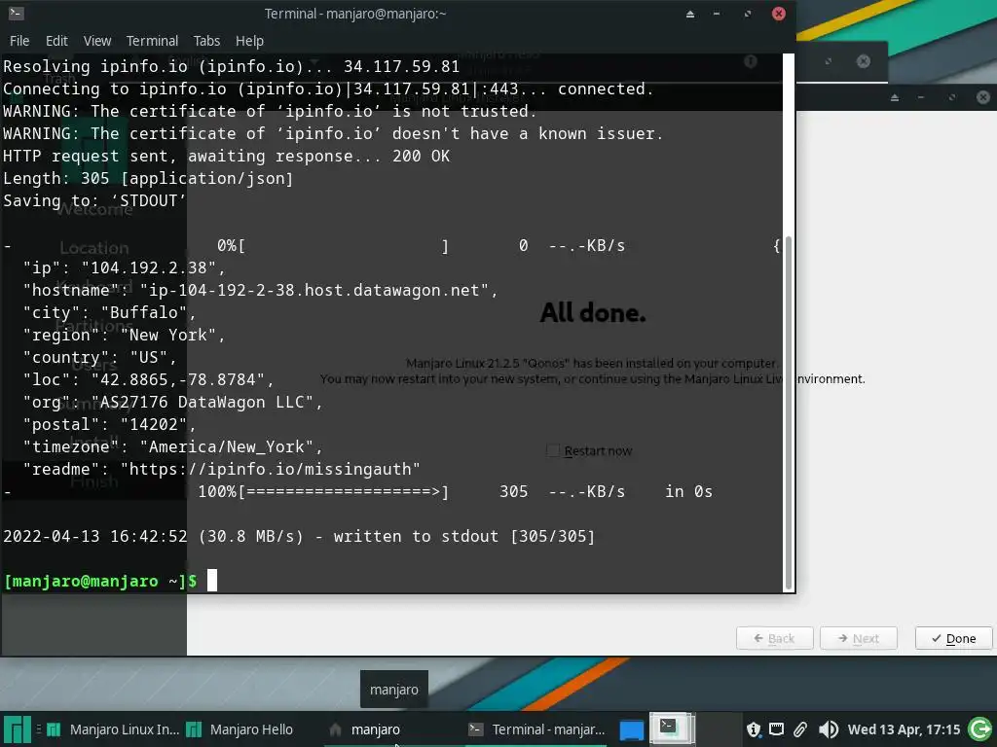997x747 pixels.
Task: Click the Back button in the installer
Action: click(774, 638)
